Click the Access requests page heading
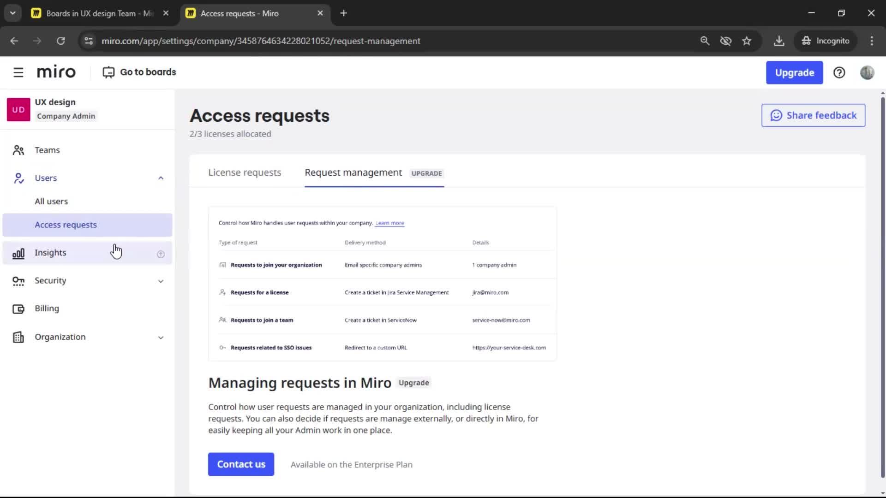This screenshot has height=498, width=886. (x=259, y=116)
